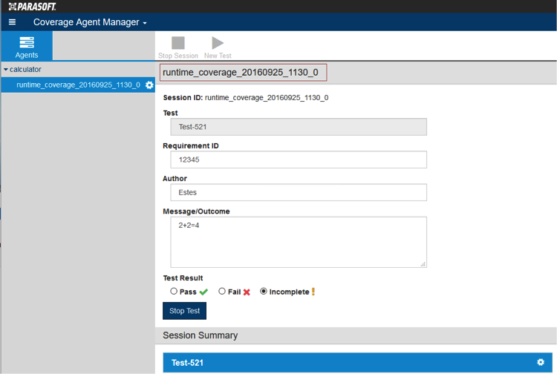557x374 pixels.
Task: Select runtime_coverage_20160925_1130_0 session in sidebar
Action: coord(78,85)
